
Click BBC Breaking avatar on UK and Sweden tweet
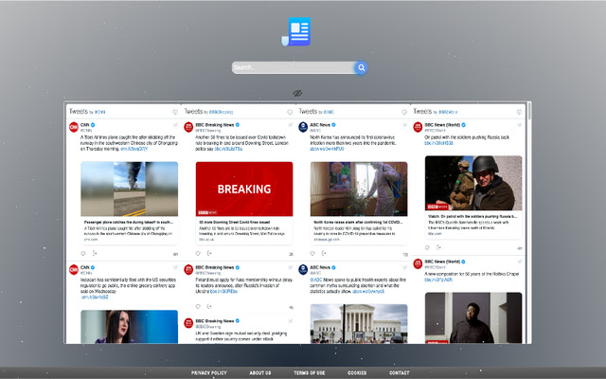click(x=188, y=323)
